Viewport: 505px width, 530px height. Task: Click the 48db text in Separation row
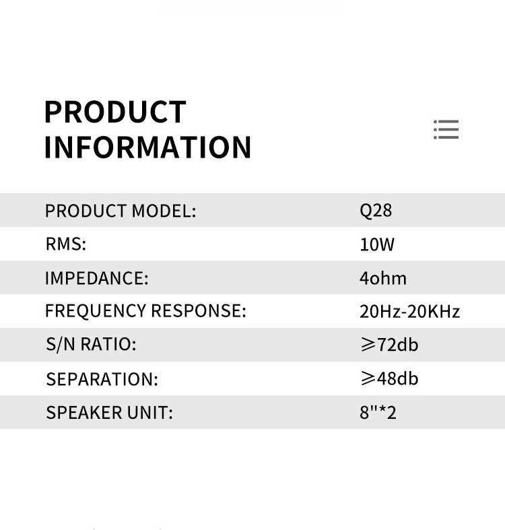point(398,378)
